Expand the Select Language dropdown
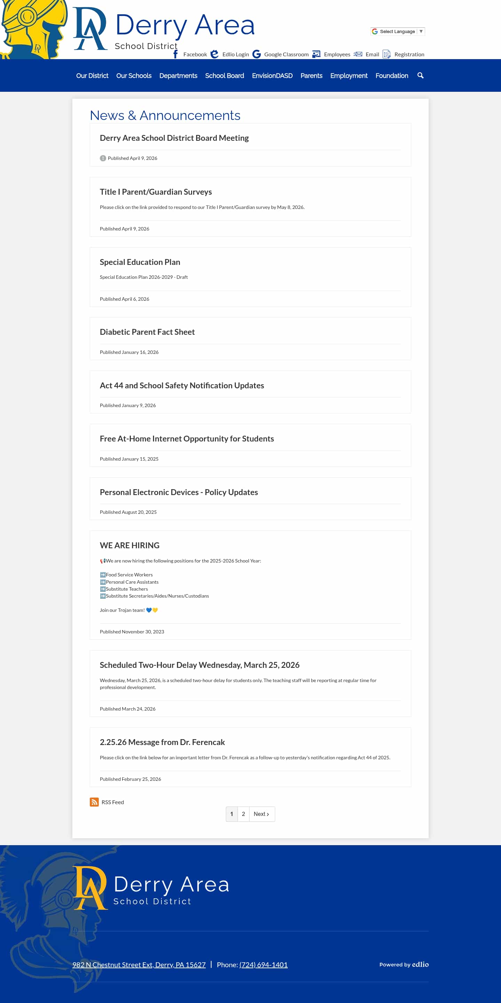 click(398, 32)
